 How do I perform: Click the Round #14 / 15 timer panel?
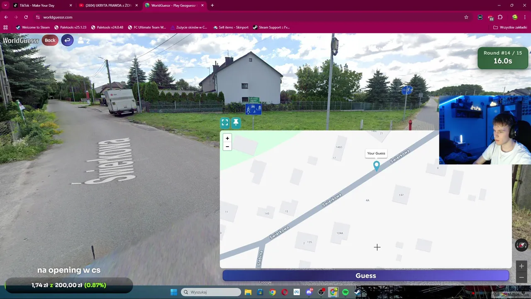503,58
